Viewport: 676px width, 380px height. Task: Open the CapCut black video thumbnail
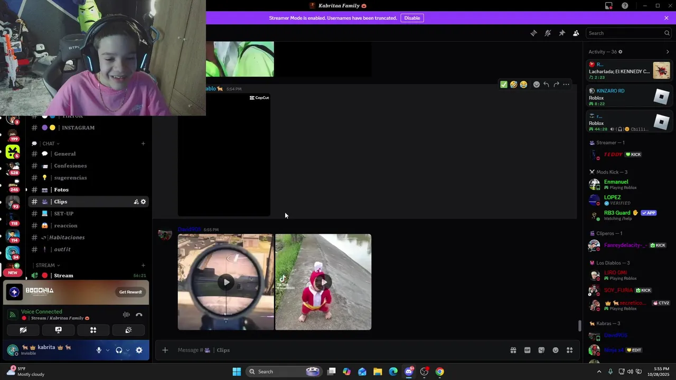224,155
